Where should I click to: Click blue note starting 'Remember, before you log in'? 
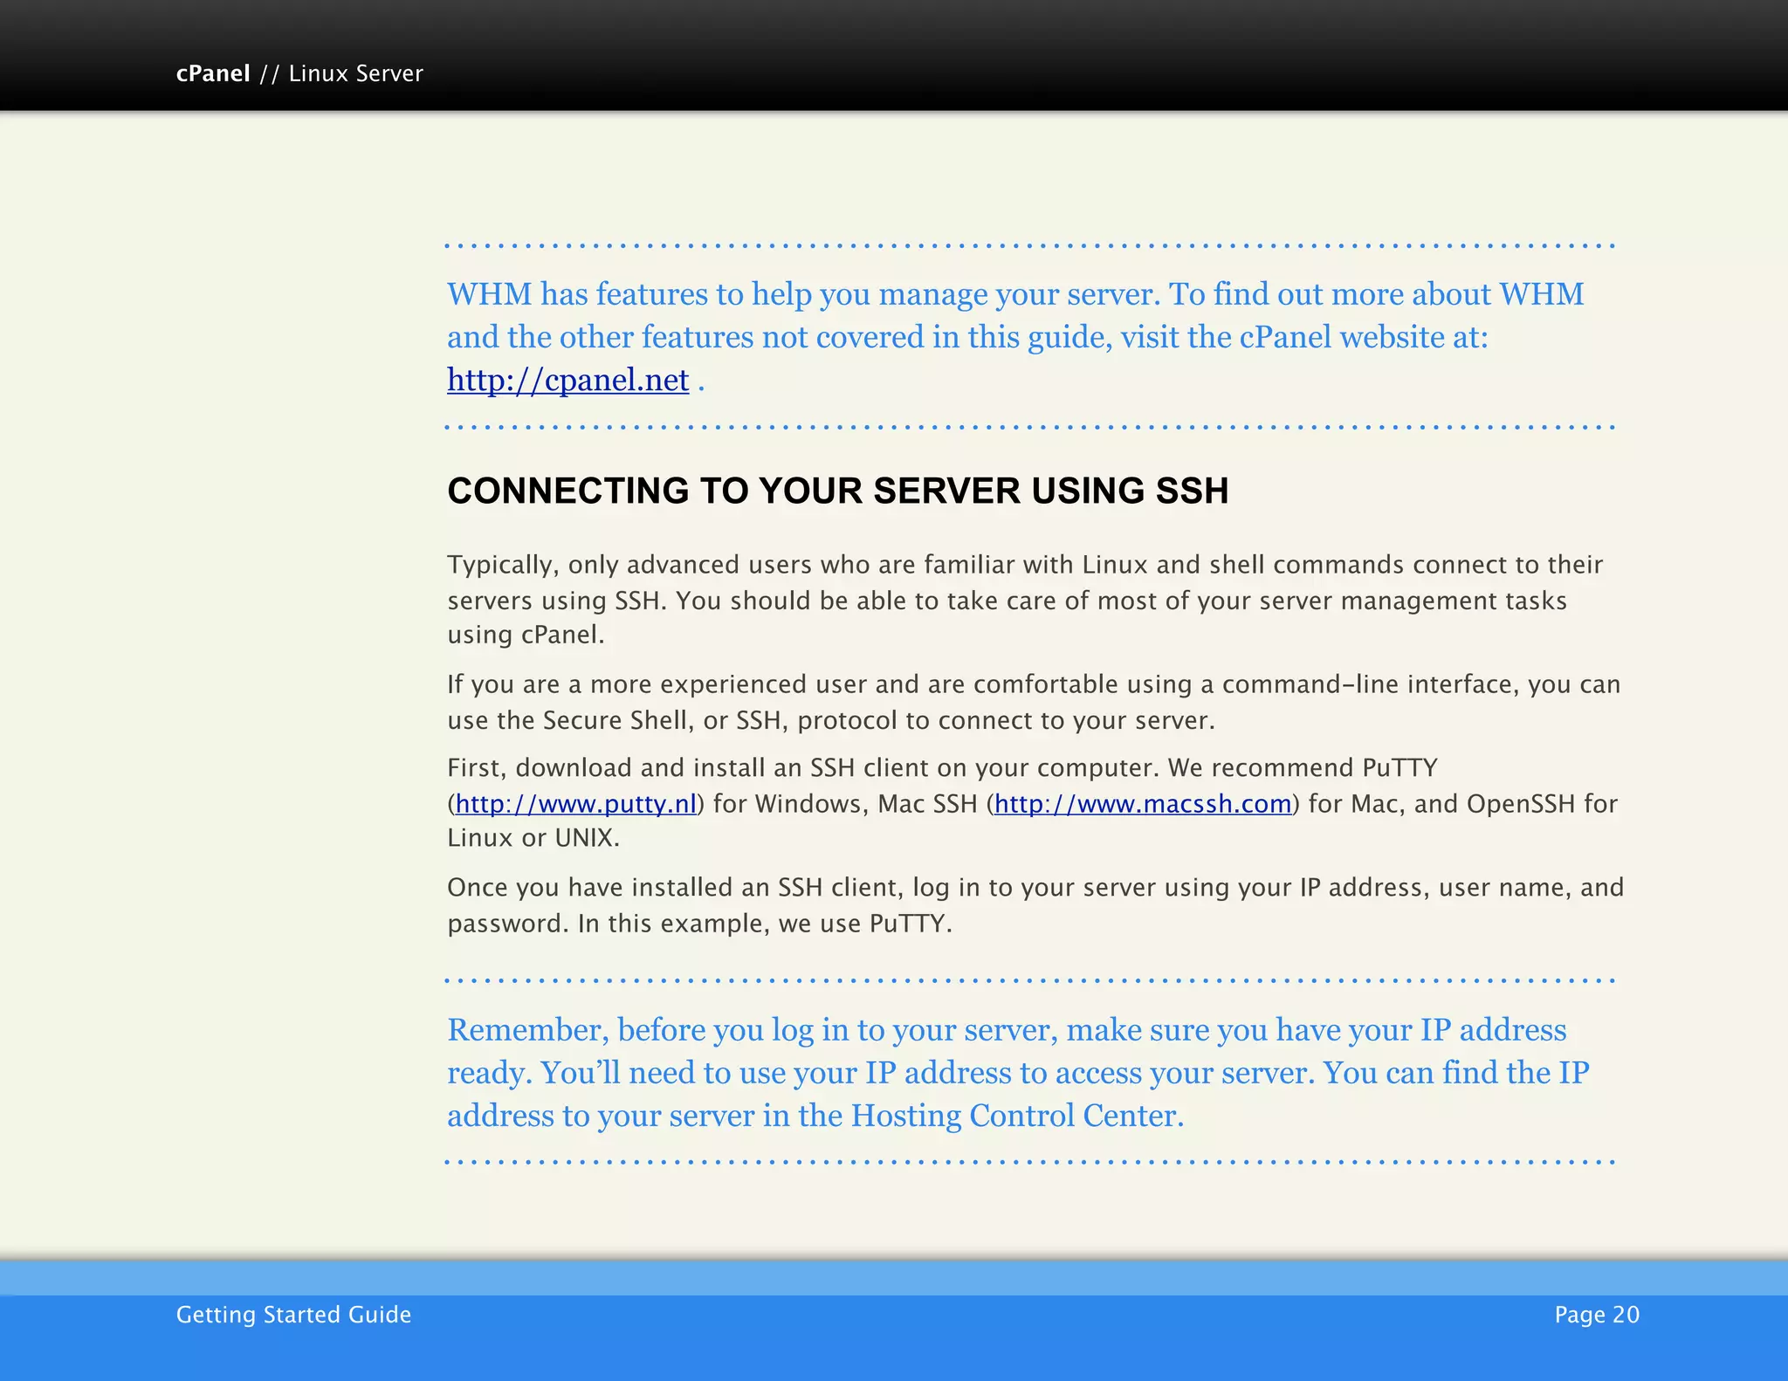tap(1018, 1073)
